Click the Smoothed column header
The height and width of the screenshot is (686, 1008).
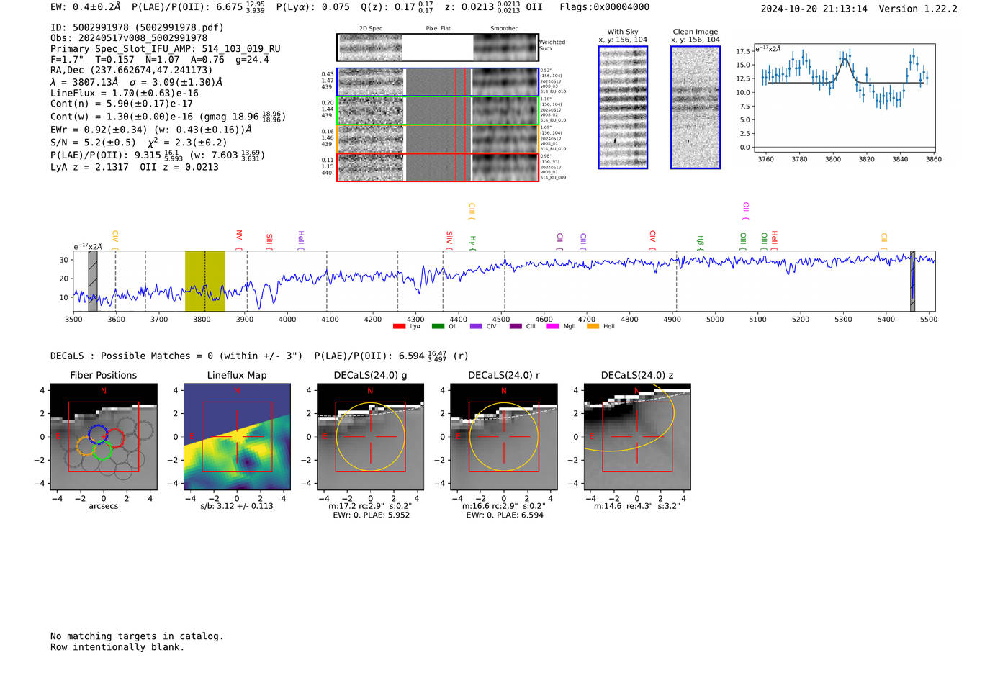coord(504,28)
